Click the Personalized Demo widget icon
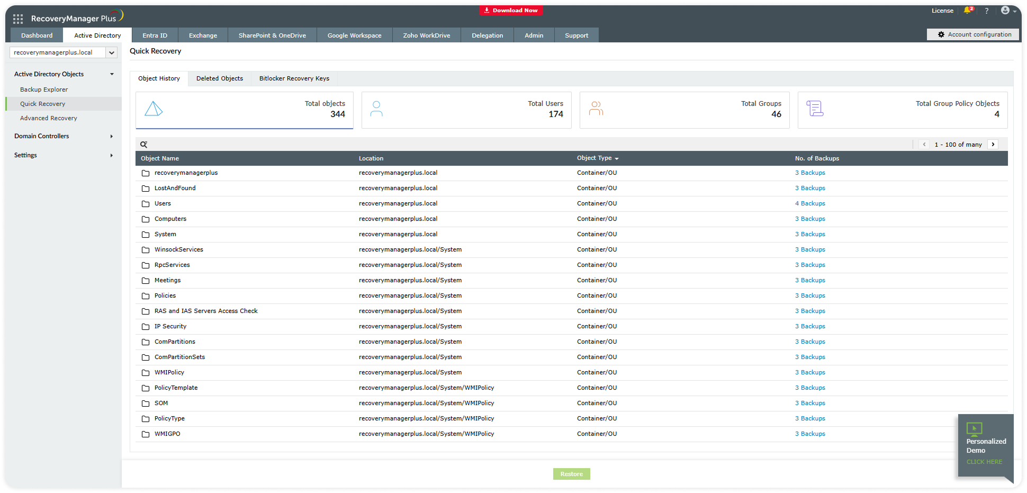Screen dimensions: 1027x493 [x=974, y=428]
